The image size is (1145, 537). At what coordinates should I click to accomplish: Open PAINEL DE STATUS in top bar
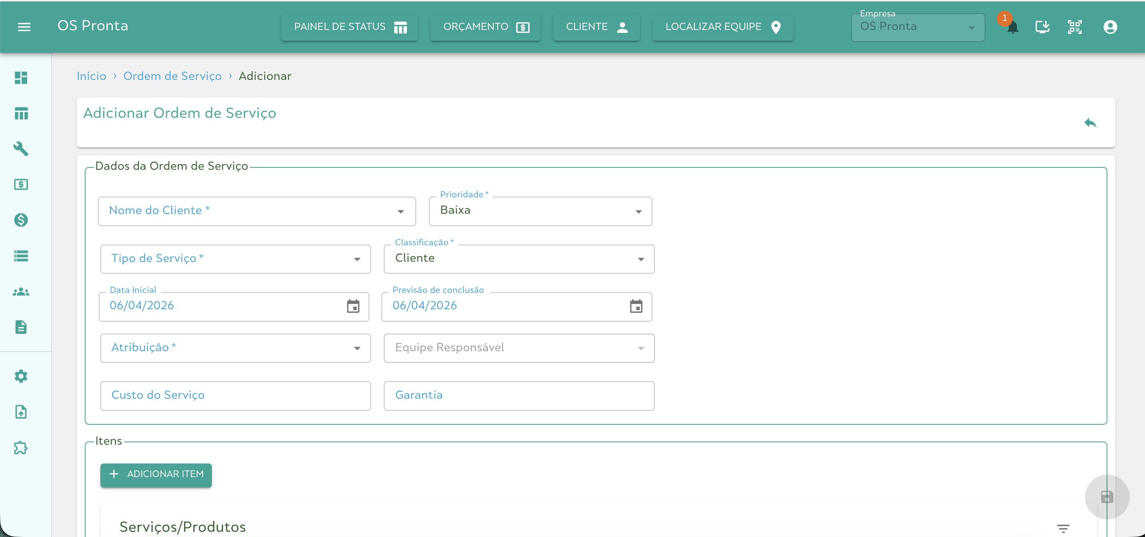tap(350, 27)
